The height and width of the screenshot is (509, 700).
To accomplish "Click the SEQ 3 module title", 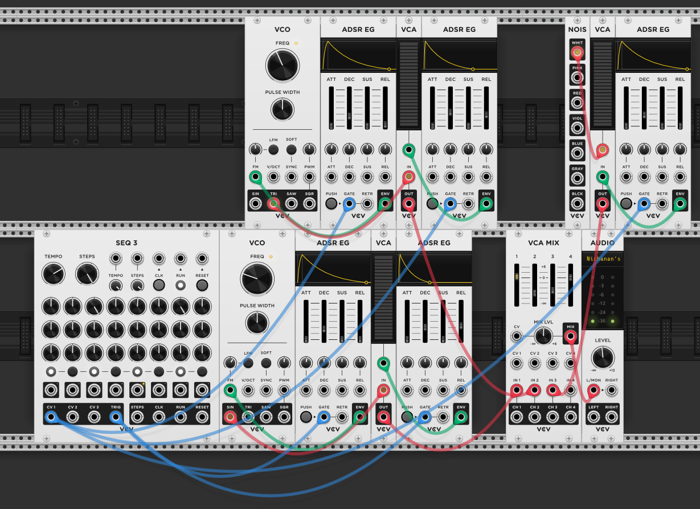I will 126,243.
